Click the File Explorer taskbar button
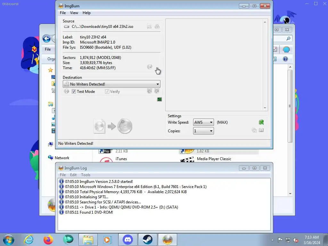Screen dimensions: 328x246 (x=88, y=240)
